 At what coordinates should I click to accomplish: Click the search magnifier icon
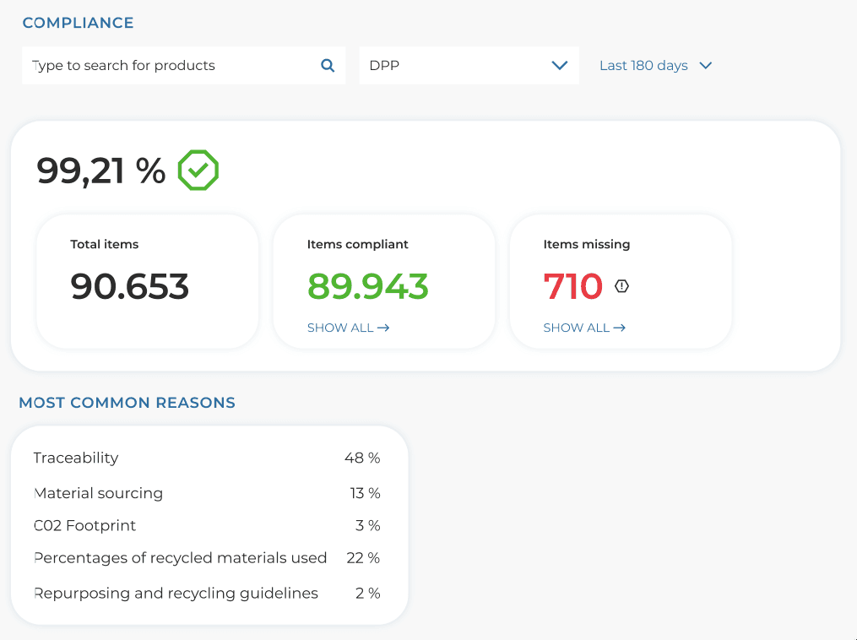(327, 64)
